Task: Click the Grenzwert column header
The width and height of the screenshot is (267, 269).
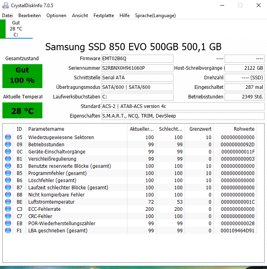Action: pos(199,129)
